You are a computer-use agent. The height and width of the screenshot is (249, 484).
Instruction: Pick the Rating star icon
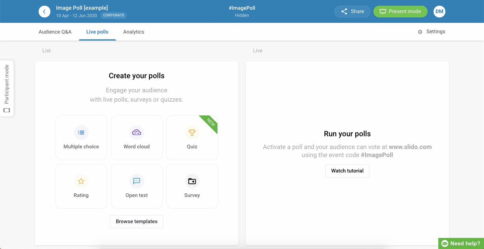tap(81, 181)
